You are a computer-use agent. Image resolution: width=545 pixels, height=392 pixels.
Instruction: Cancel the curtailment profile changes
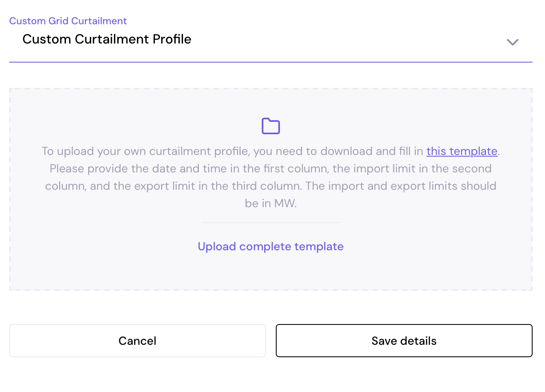tap(137, 340)
